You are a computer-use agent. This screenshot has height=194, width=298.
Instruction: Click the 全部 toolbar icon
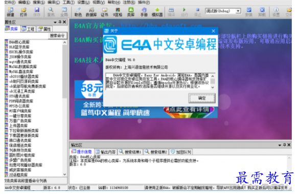(64, 12)
